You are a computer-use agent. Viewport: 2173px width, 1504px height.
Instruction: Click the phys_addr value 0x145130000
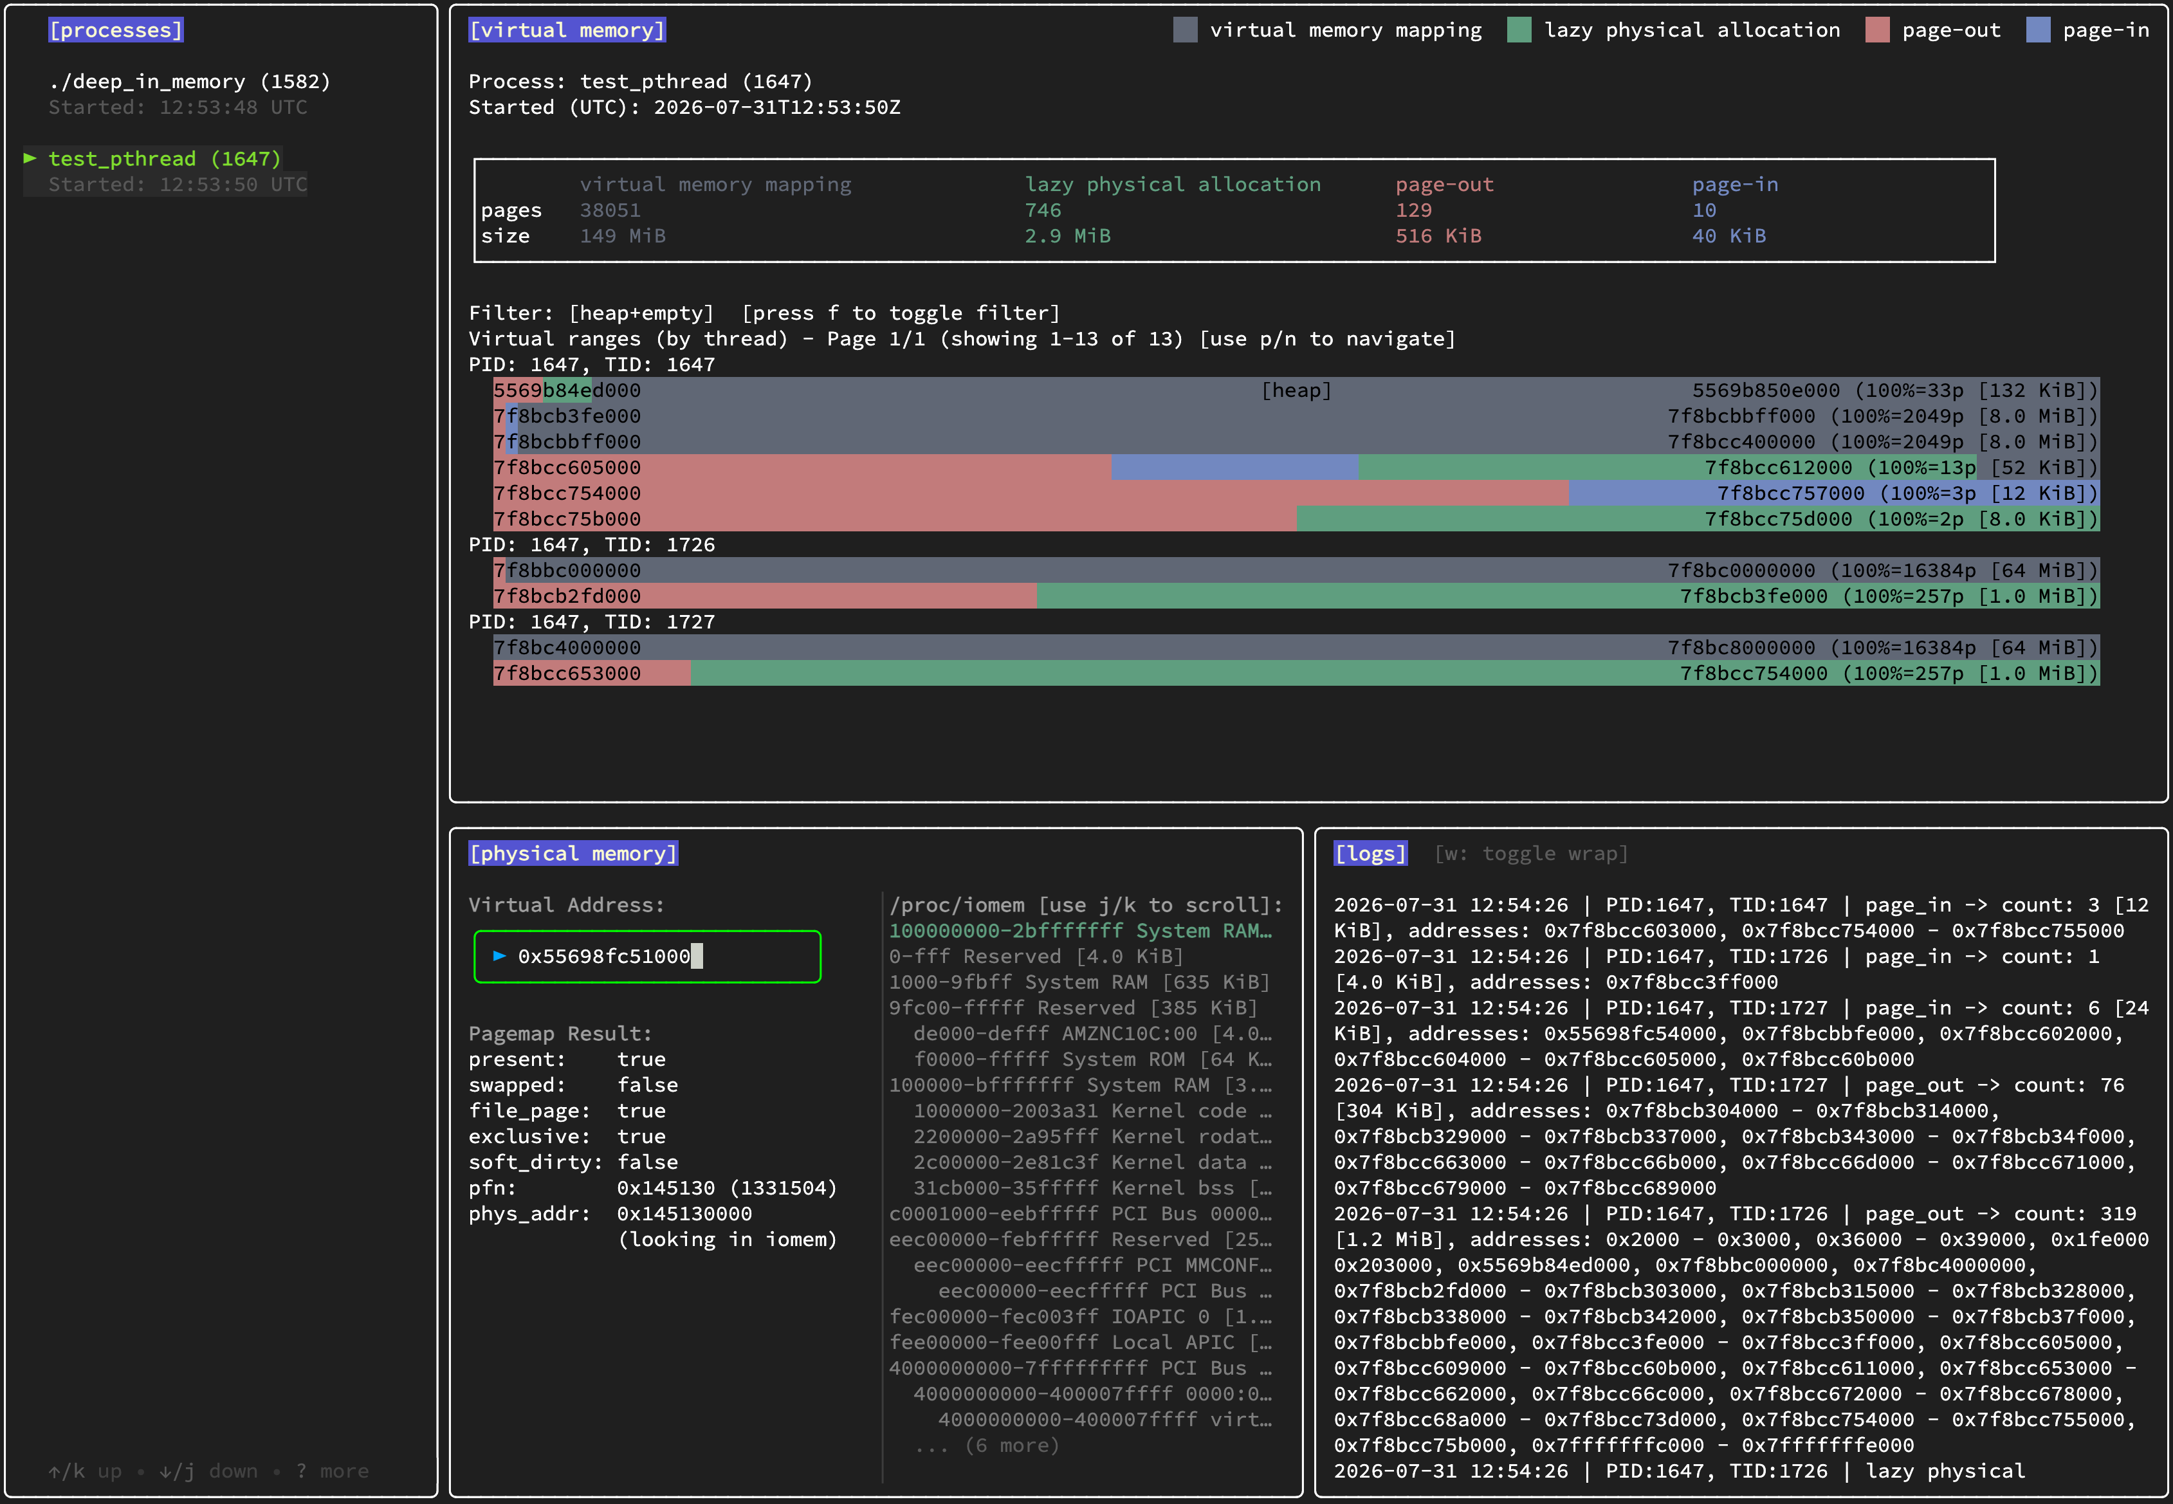[684, 1214]
